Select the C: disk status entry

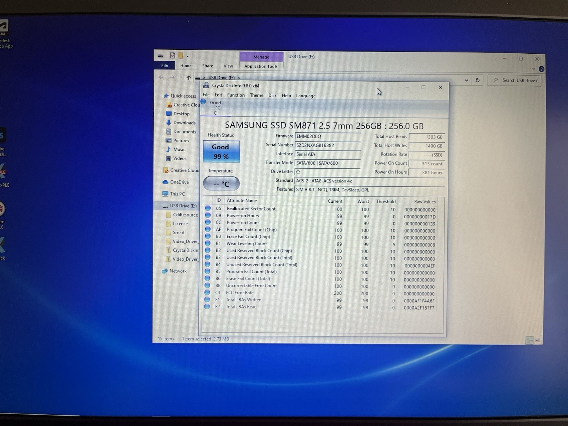[215, 108]
